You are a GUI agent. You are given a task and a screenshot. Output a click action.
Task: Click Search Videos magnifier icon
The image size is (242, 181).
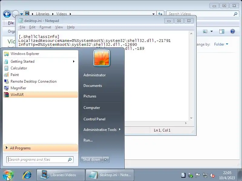click(235, 14)
